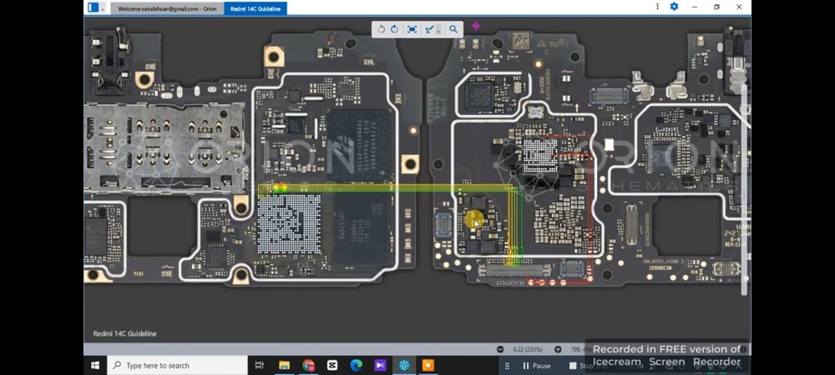
Task: Open the purple video editor taskbar icon
Action: [380, 366]
